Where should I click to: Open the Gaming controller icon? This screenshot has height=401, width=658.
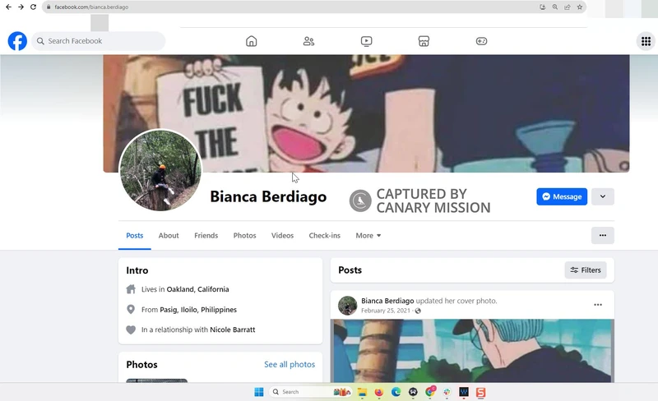coord(481,41)
